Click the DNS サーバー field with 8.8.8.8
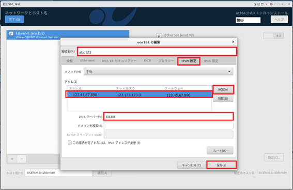Viewport: 293px width, 190px height. tap(168, 117)
